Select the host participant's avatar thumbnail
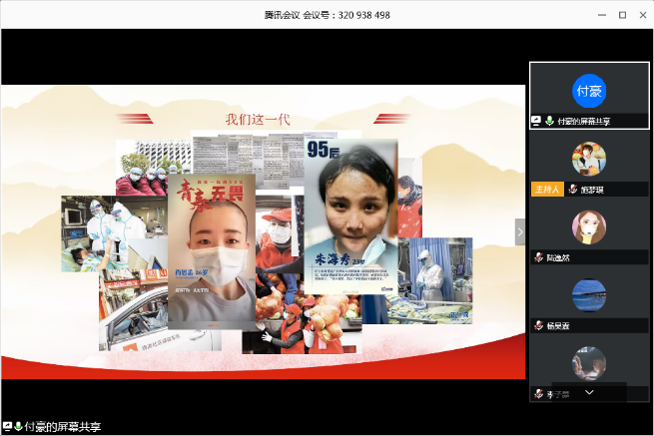 click(588, 161)
